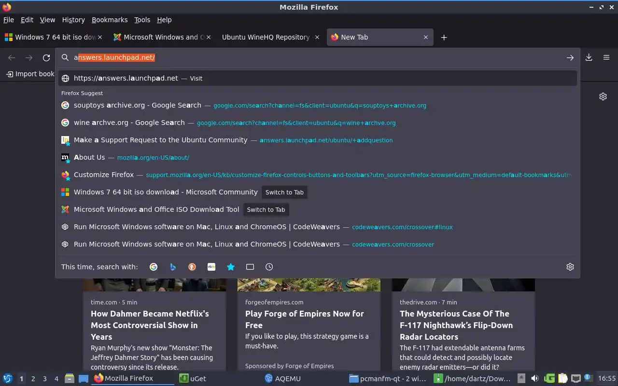Search this time with Google
This screenshot has width=618, height=386.
tap(154, 267)
